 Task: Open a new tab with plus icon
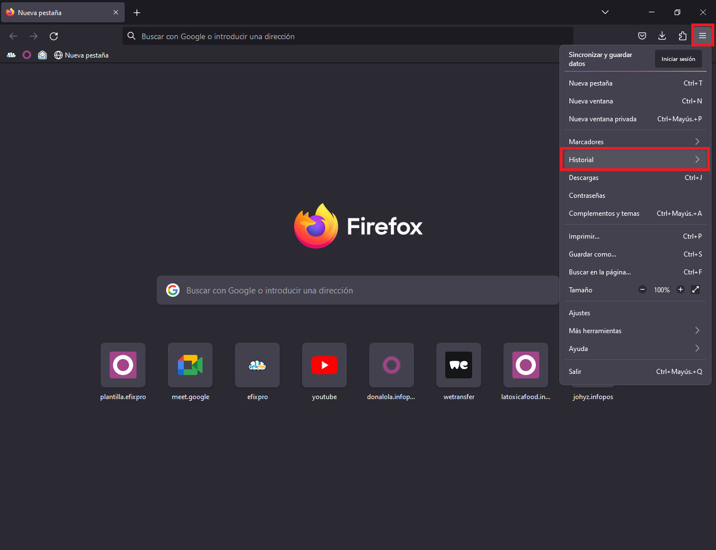tap(137, 12)
